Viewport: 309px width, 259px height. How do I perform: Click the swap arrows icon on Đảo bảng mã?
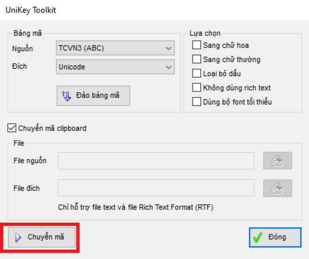pyautogui.click(x=66, y=95)
